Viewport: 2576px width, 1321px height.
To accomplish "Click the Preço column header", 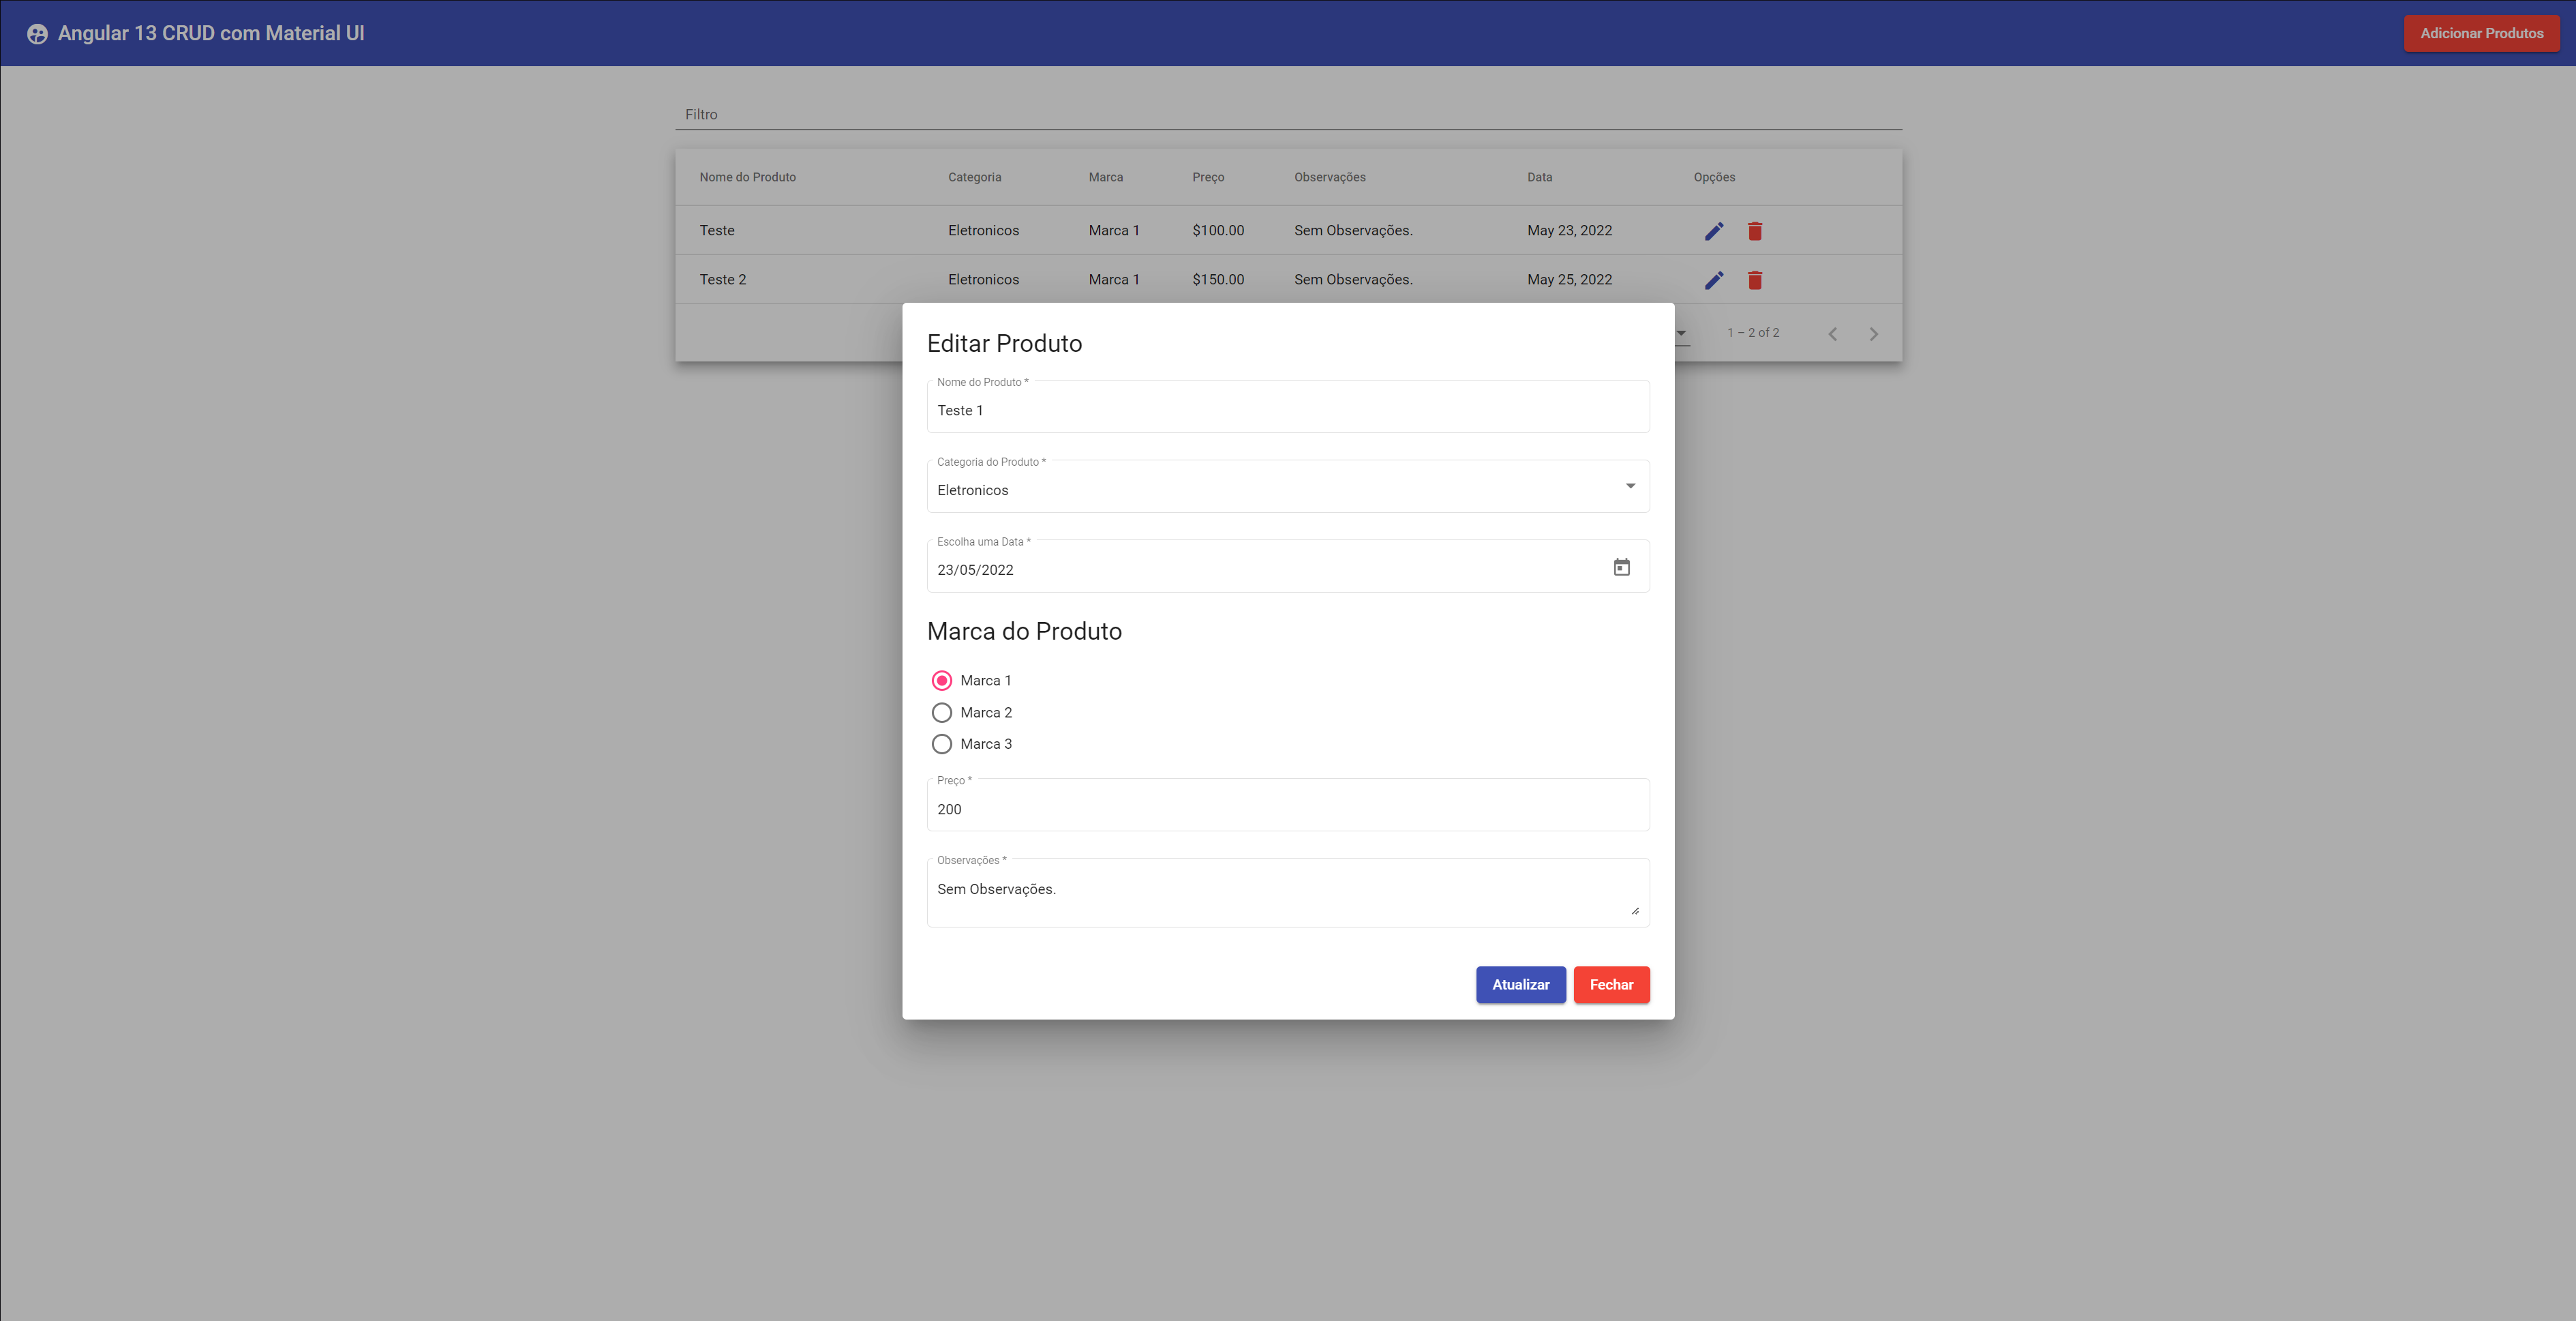I will pyautogui.click(x=1208, y=177).
